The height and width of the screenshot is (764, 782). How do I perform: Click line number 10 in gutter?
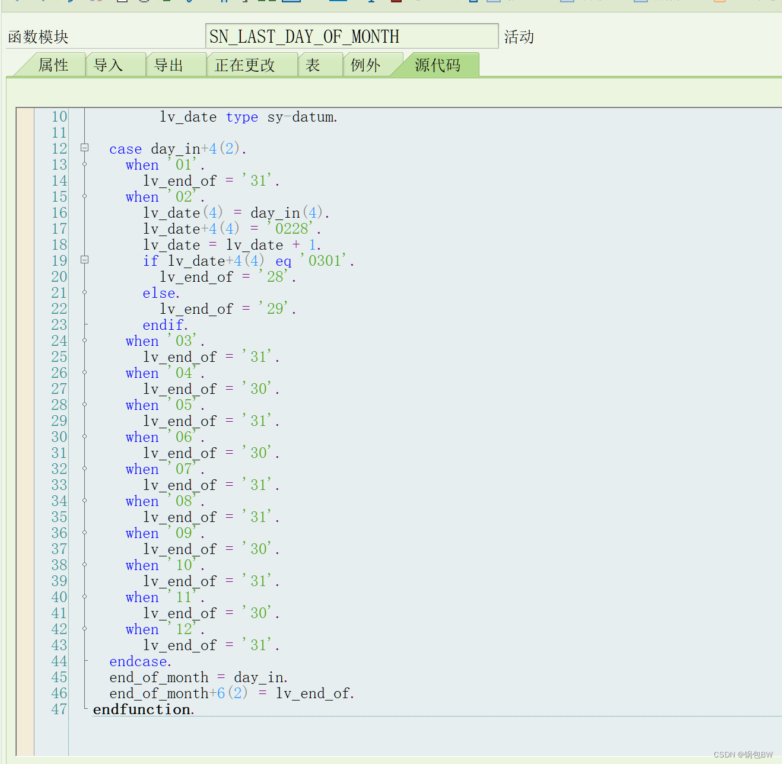point(59,117)
